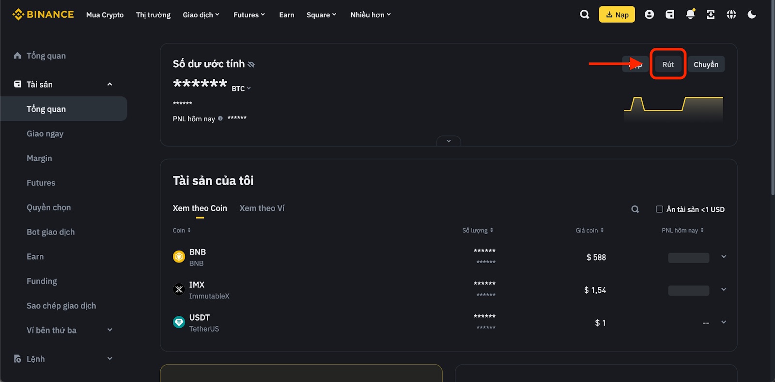Toggle dark mode with the moon icon

[752, 15]
